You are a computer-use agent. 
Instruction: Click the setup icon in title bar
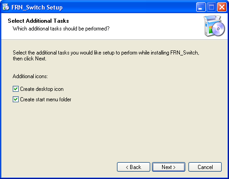click(x=6, y=7)
